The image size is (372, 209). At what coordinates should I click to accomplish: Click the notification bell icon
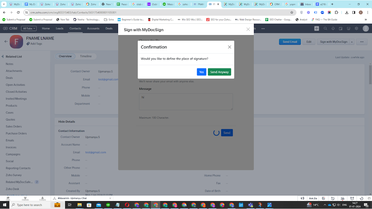pos(333,28)
